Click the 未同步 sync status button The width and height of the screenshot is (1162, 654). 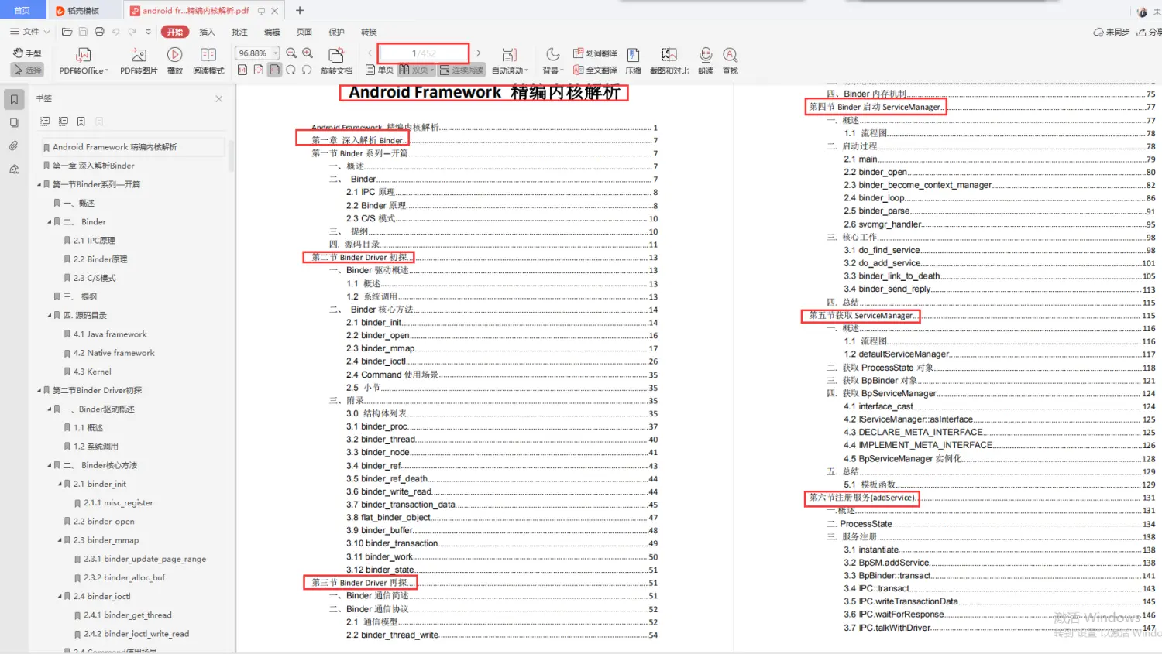click(1111, 32)
